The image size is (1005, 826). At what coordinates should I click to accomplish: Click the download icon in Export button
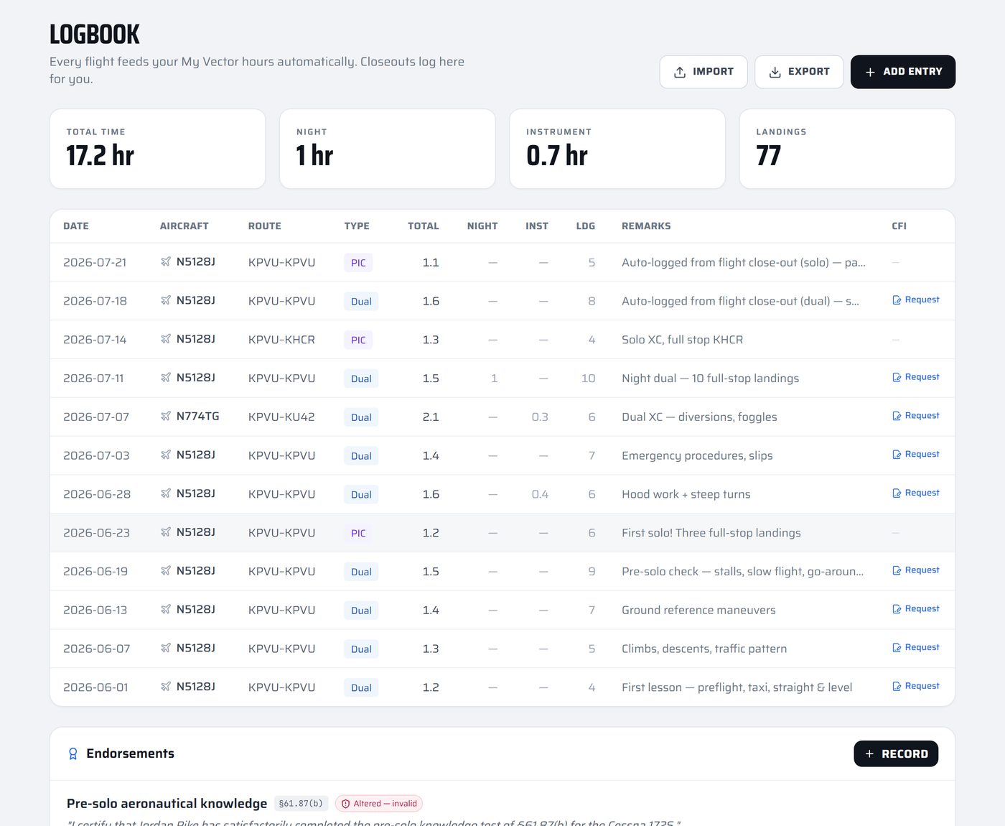tap(775, 73)
